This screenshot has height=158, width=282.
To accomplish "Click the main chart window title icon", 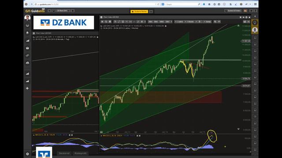I will (x=101, y=17).
